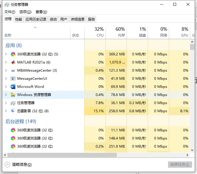Screen dimensions: 197x174
Task: Switch to the 应用历史记录 tab
Action: click(x=36, y=19)
